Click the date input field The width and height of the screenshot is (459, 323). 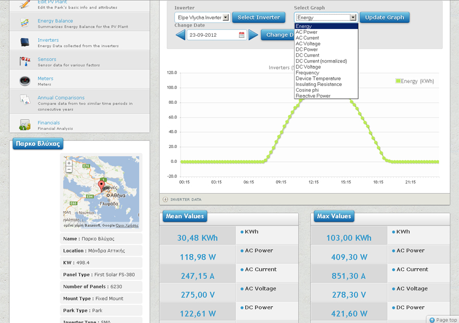(212, 35)
